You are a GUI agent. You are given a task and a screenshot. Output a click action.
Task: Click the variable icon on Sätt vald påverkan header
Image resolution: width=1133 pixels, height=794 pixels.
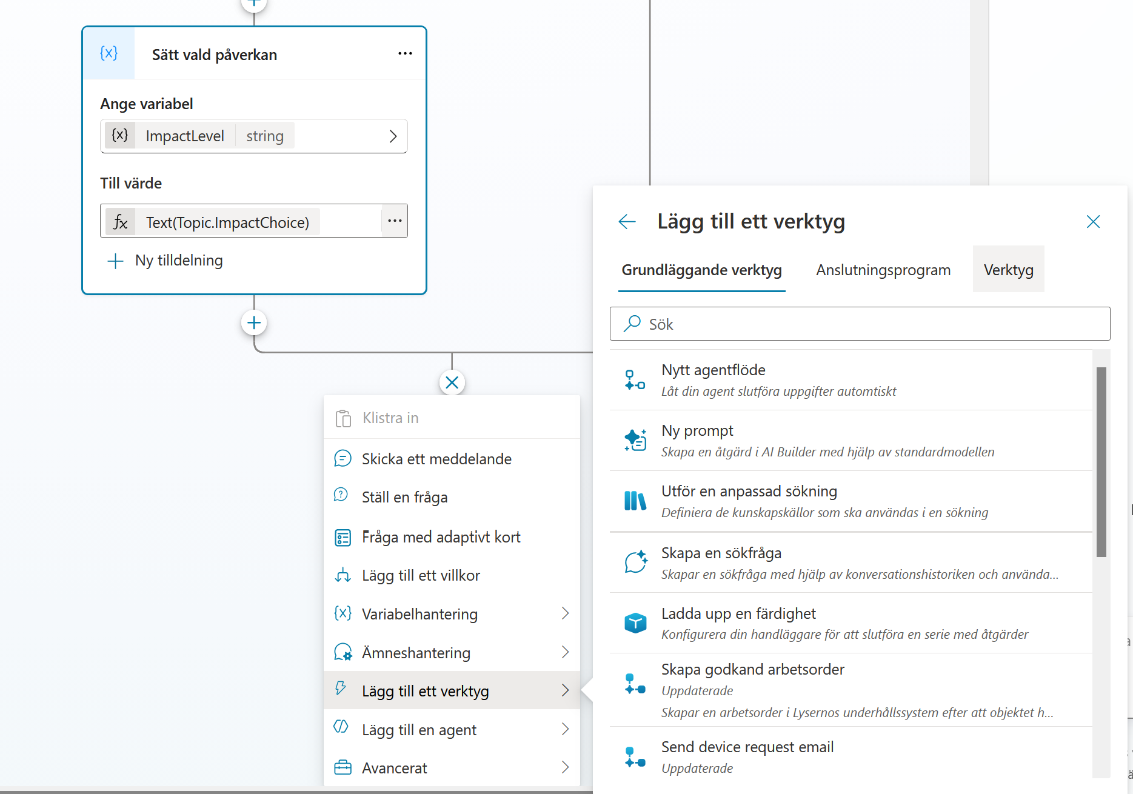click(109, 53)
